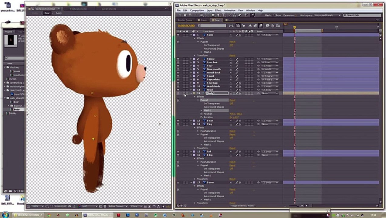
Task: Open the Animation menu
Action: click(x=230, y=10)
